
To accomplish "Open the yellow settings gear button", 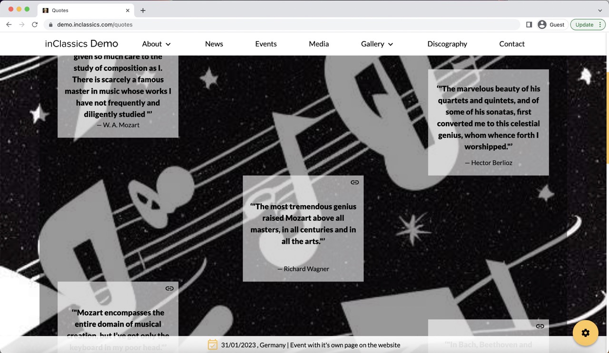I will pyautogui.click(x=586, y=333).
